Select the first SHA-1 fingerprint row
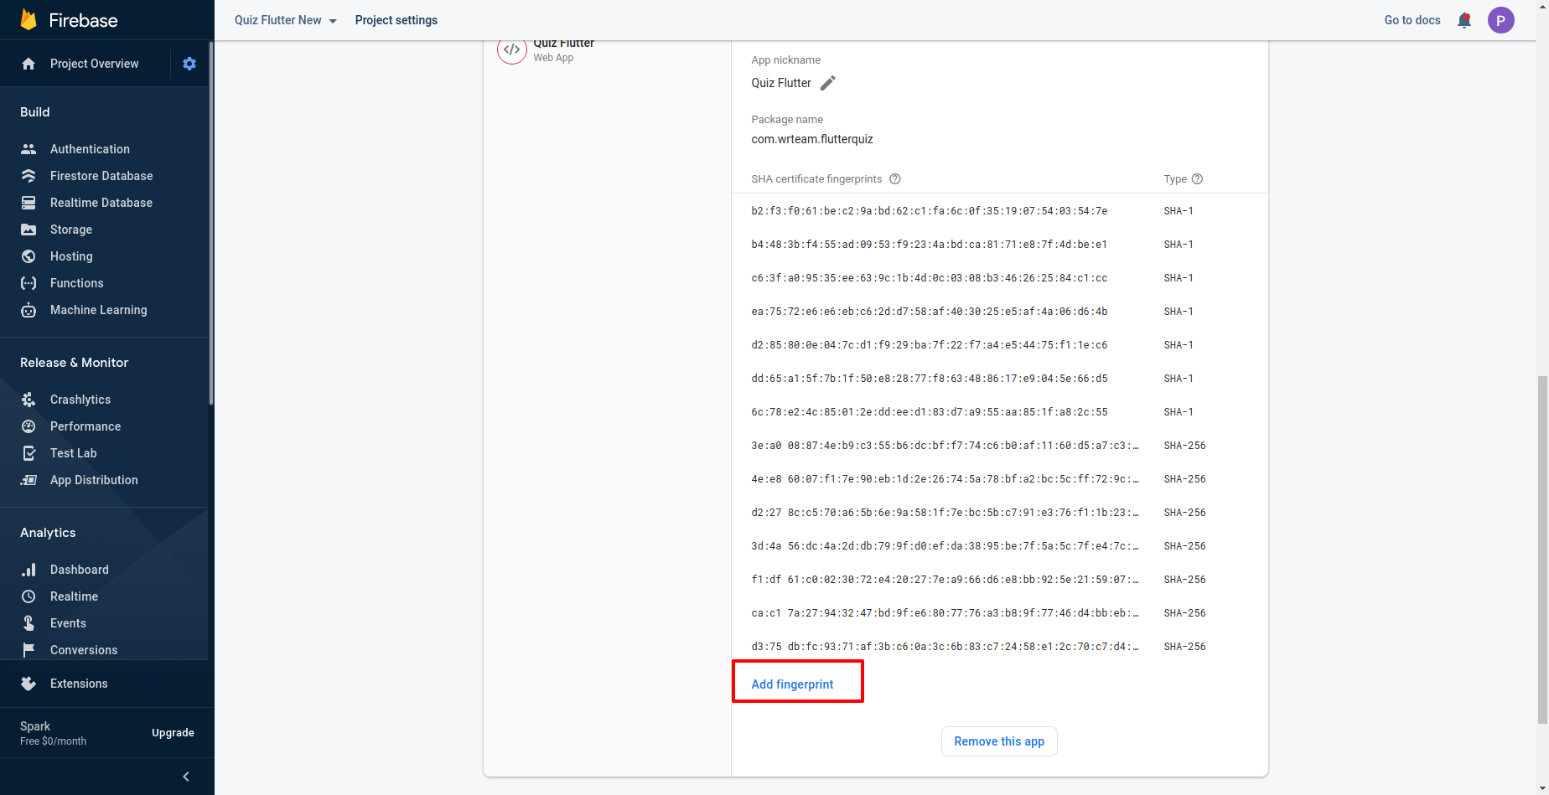The width and height of the screenshot is (1549, 795). (x=929, y=211)
